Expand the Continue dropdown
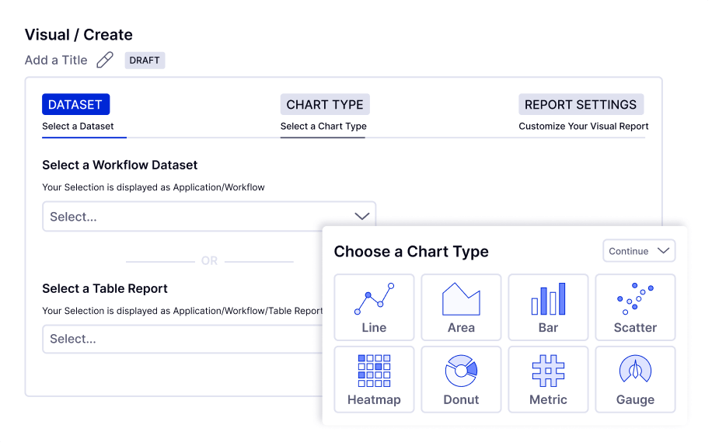Screen dimensions: 712x446 639,251
